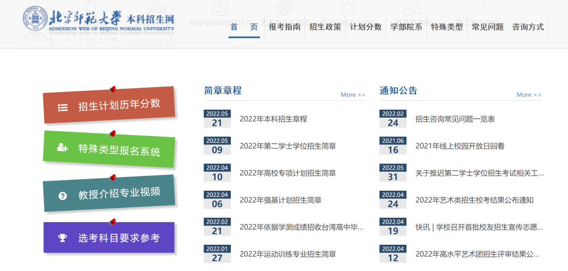Image resolution: width=568 pixels, height=271 pixels.
Task: Open 2022年强基计划招生简章 link
Action: 280,200
